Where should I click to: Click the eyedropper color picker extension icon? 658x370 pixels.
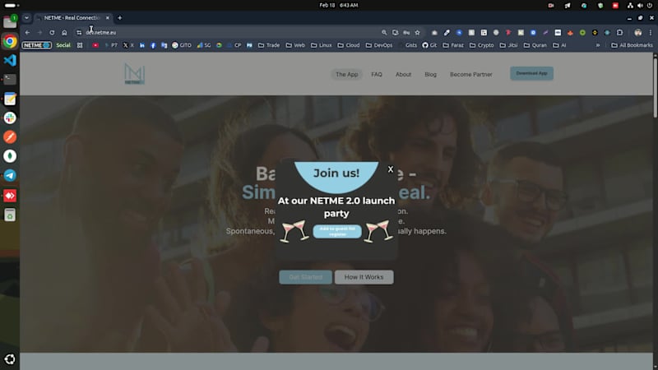click(447, 32)
